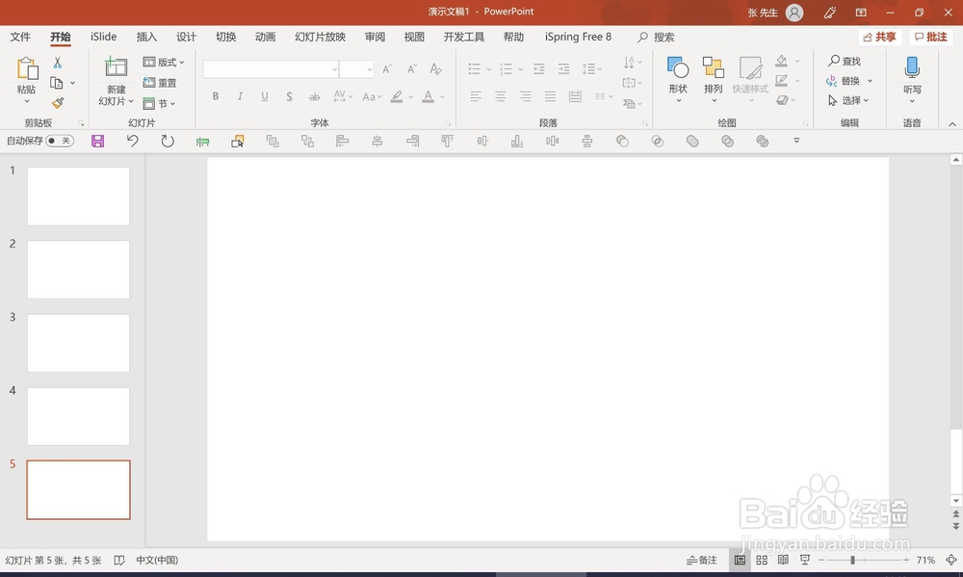The width and height of the screenshot is (963, 577).
Task: Click the Comments button
Action: coord(931,37)
